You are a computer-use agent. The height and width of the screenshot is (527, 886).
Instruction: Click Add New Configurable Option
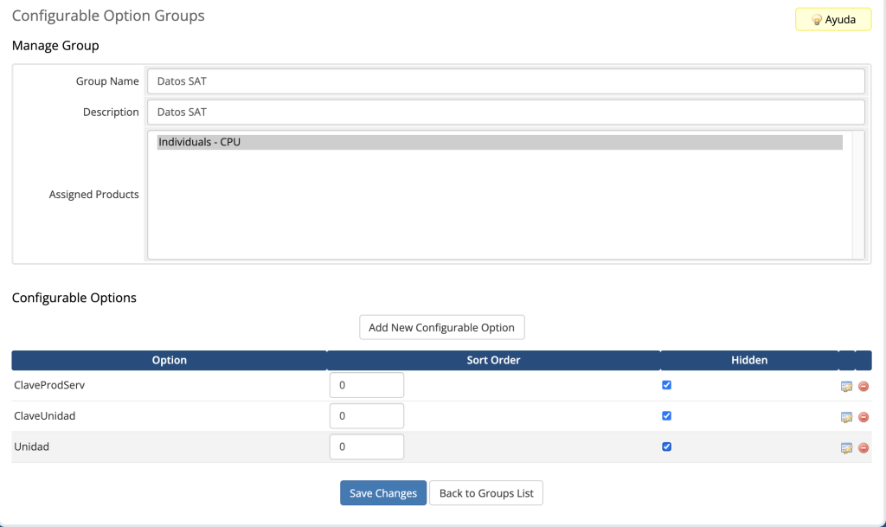pos(441,328)
